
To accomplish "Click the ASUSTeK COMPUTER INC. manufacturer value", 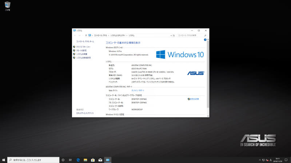I will pyautogui.click(x=141, y=65).
